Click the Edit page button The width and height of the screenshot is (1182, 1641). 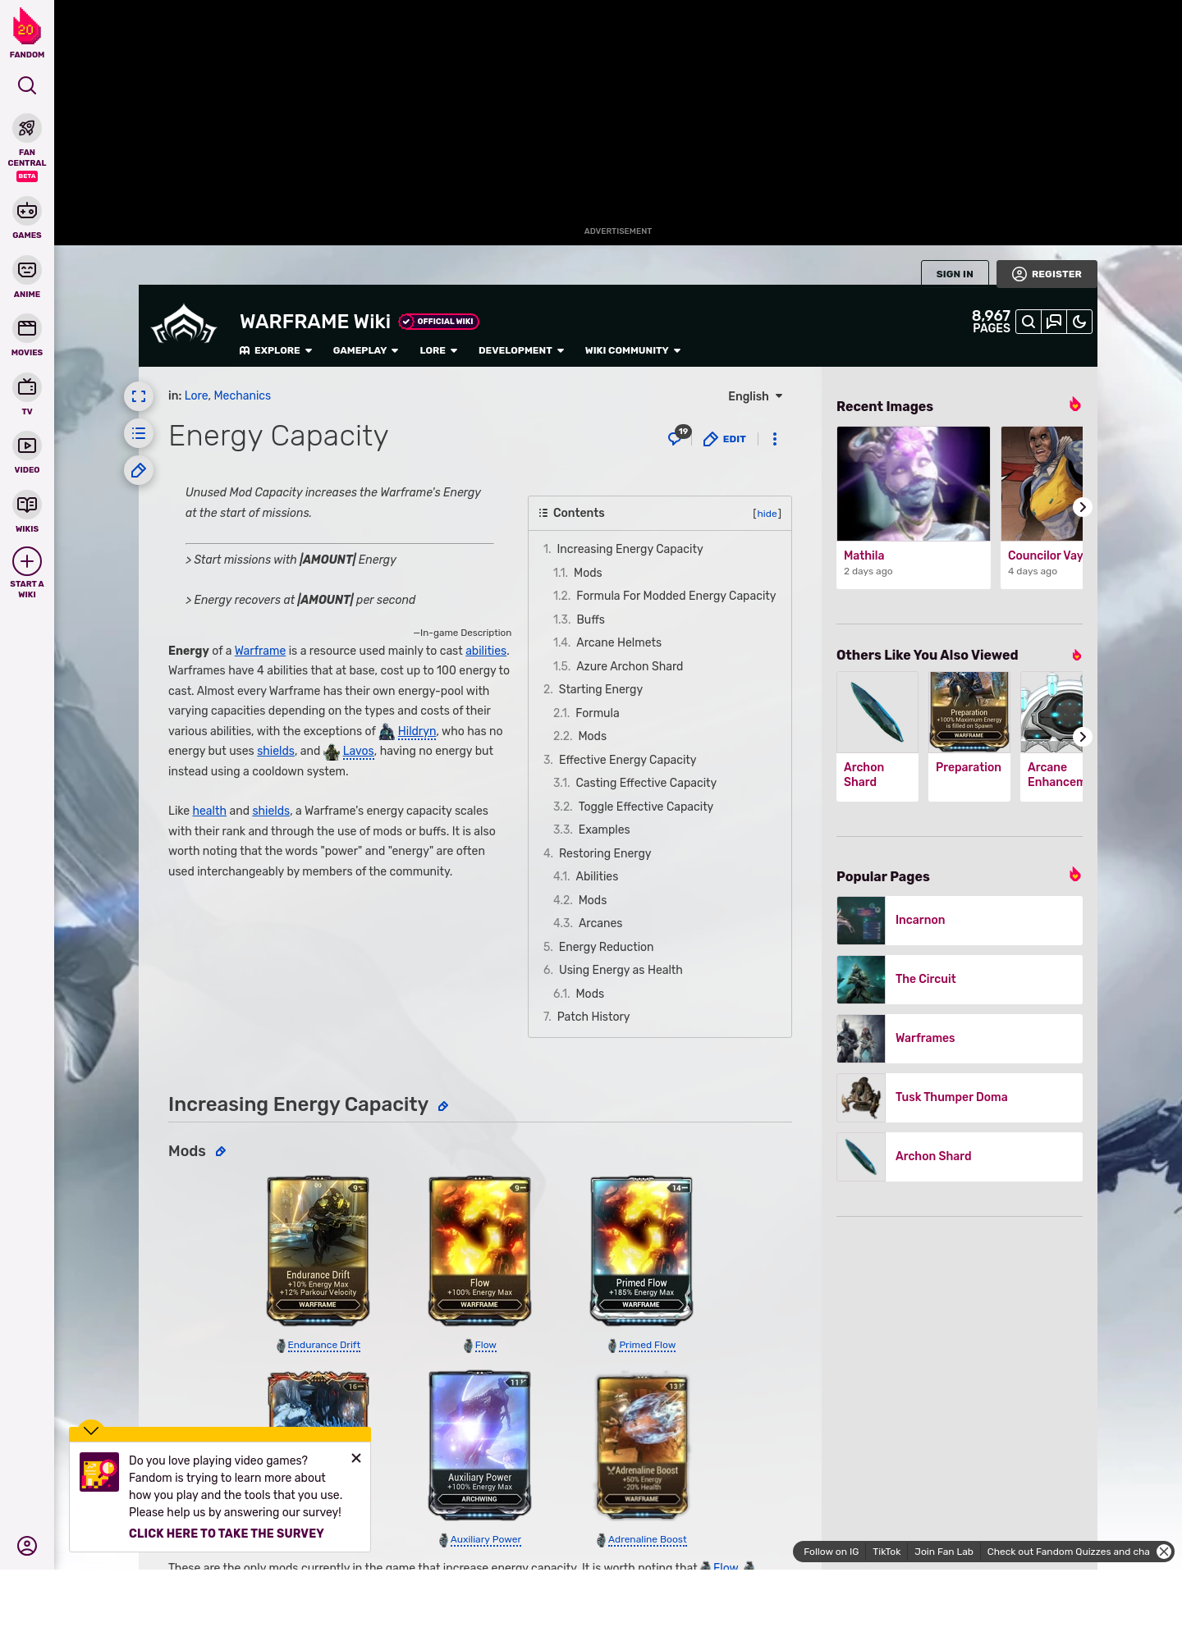coord(725,439)
